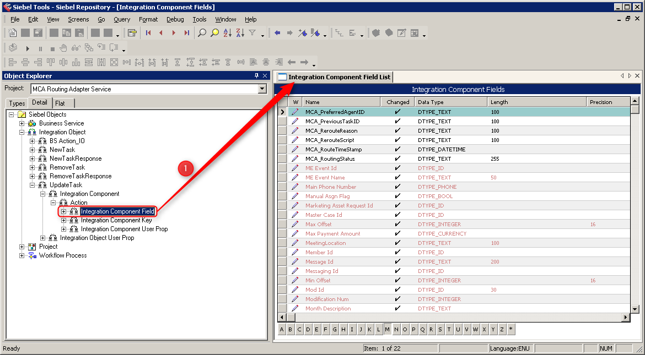Select the Sort Descending toolbar icon
The height and width of the screenshot is (355, 645).
(x=240, y=32)
